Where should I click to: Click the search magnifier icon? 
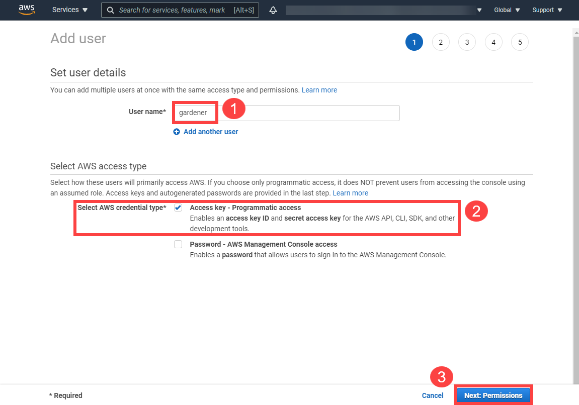(111, 10)
